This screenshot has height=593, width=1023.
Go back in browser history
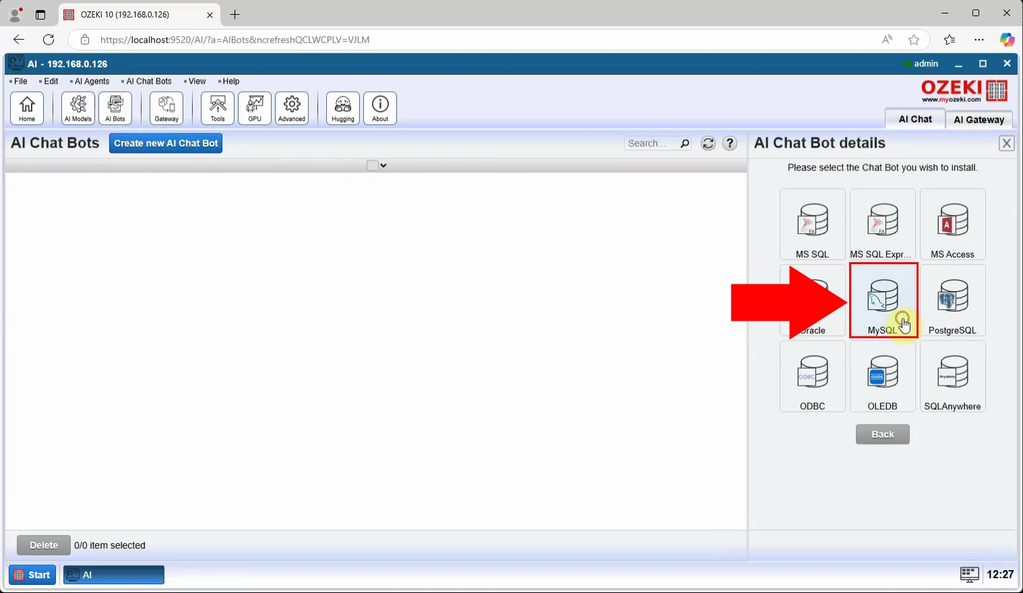point(19,40)
